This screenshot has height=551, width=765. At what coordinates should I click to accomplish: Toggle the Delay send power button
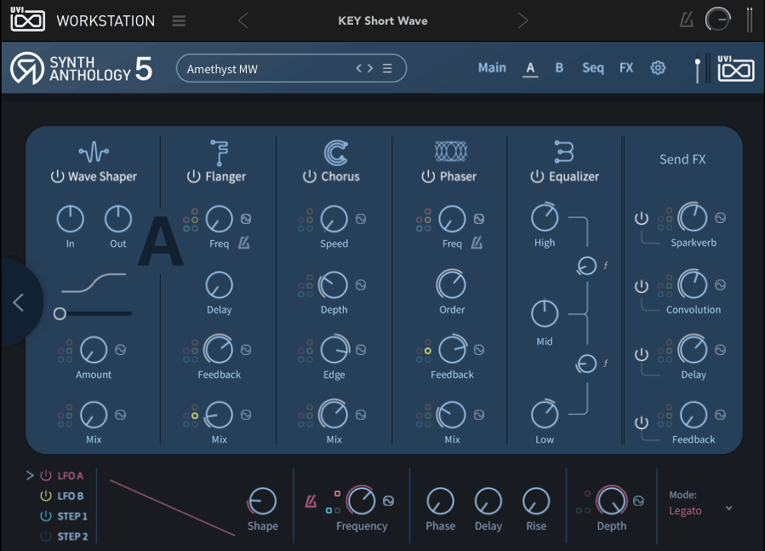(641, 354)
